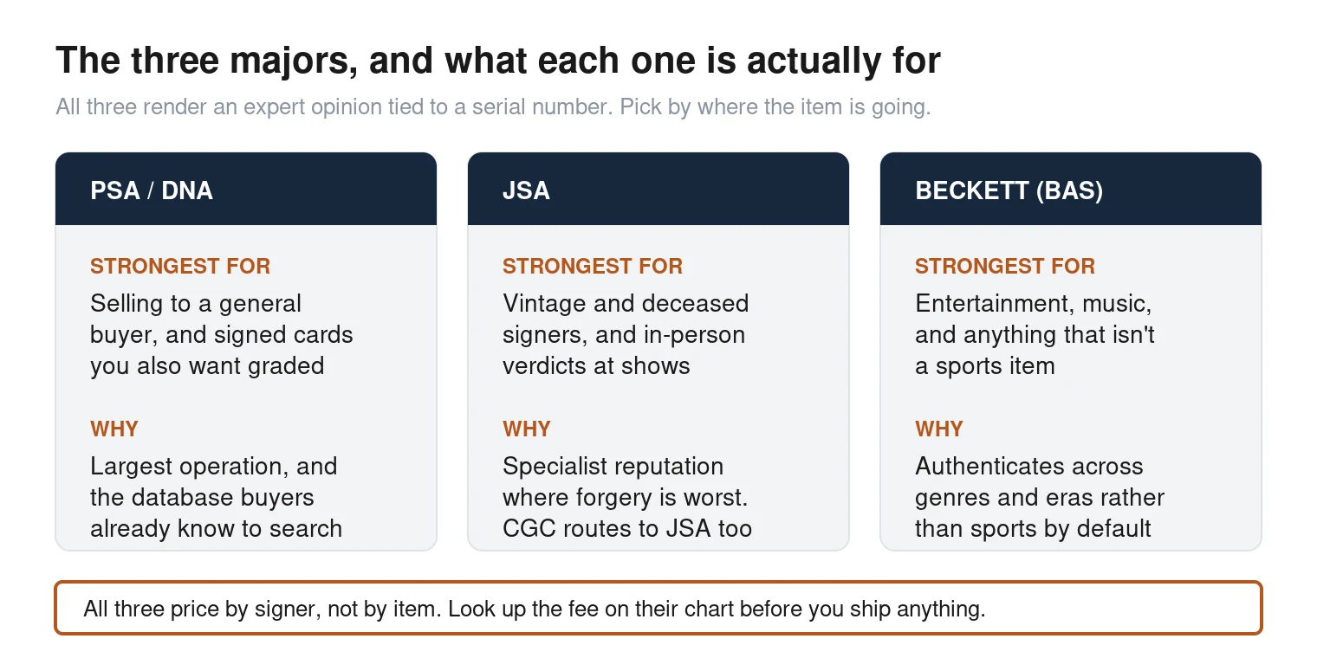Screen dimensions: 1317x658
Task: Click the subtitle about expert opinion
Action: pyautogui.click(x=493, y=107)
